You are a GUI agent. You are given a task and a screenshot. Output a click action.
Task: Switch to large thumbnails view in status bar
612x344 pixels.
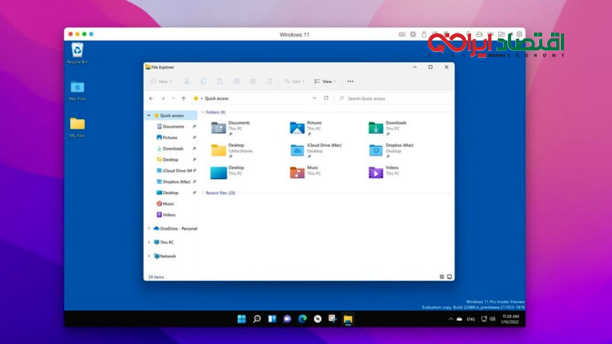pos(450,277)
